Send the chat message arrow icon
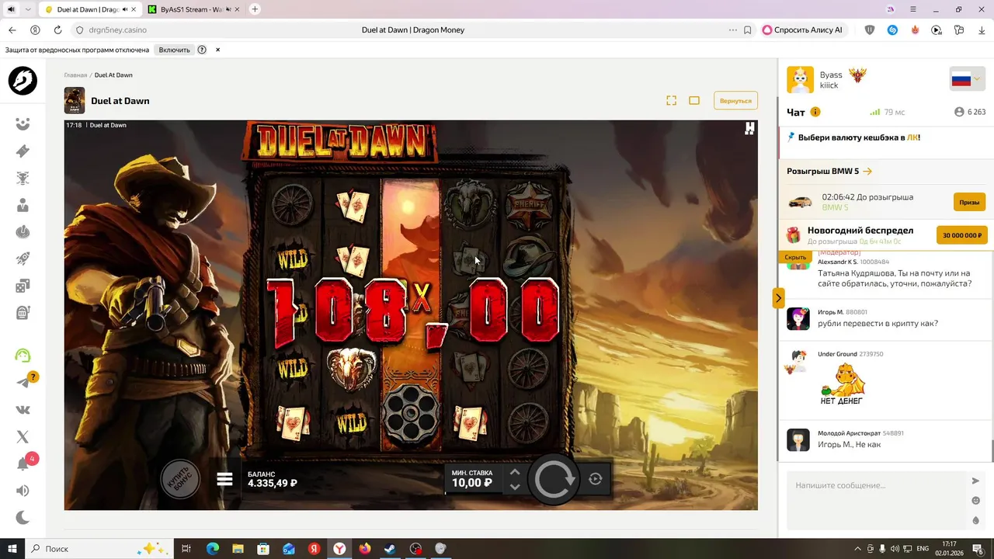 (x=976, y=481)
